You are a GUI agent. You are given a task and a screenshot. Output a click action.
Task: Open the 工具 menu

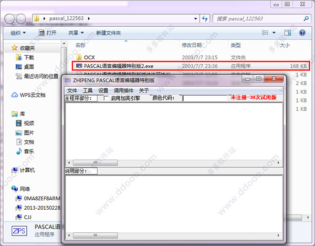pos(88,90)
